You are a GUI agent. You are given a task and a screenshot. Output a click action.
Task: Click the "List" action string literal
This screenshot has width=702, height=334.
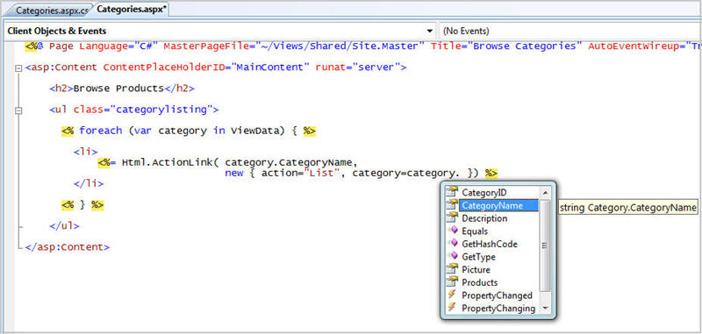pos(322,173)
